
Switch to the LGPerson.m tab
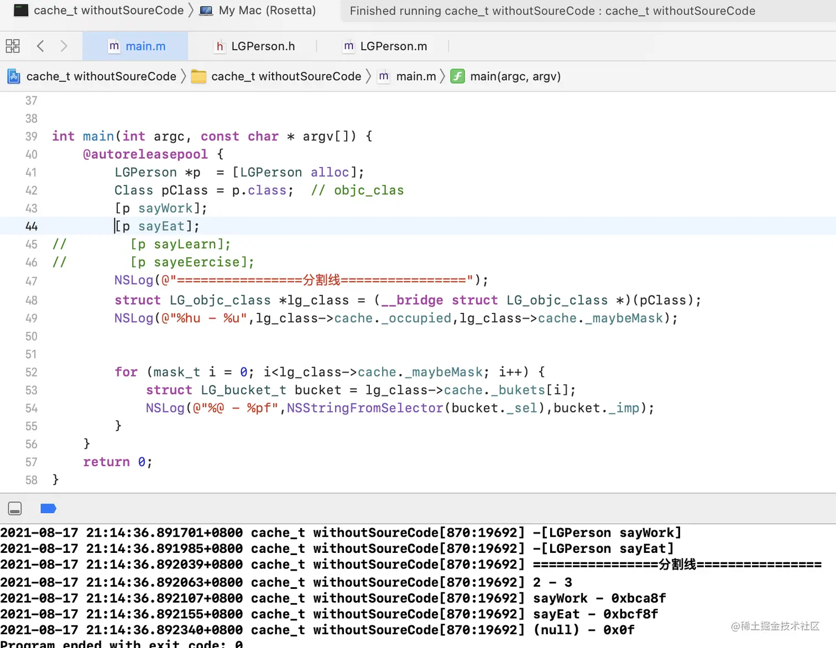[x=385, y=46]
